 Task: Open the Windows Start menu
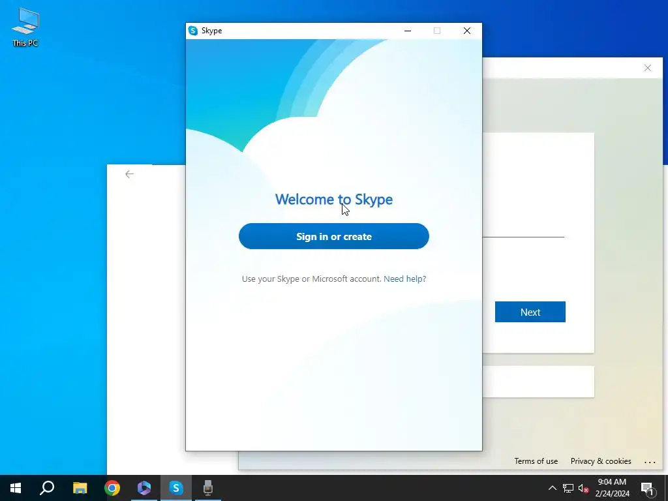16,488
